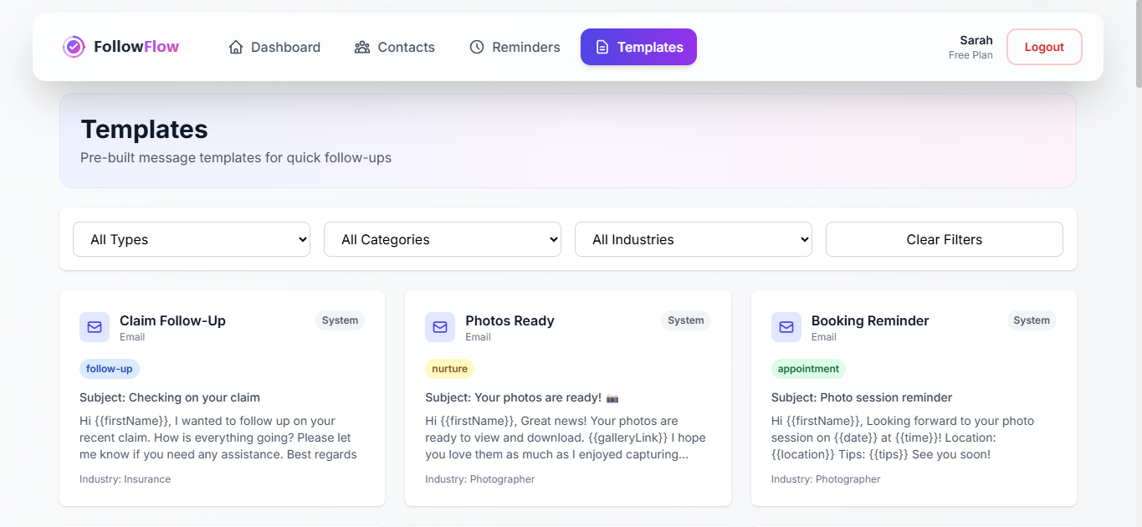
Task: Click the document icon inside the Templates button
Action: tap(602, 47)
